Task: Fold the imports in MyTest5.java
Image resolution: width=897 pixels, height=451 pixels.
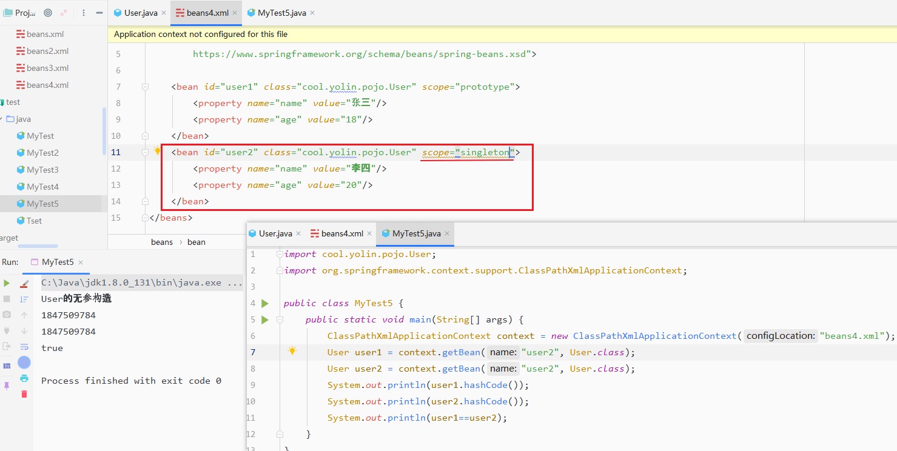Action: click(x=280, y=254)
